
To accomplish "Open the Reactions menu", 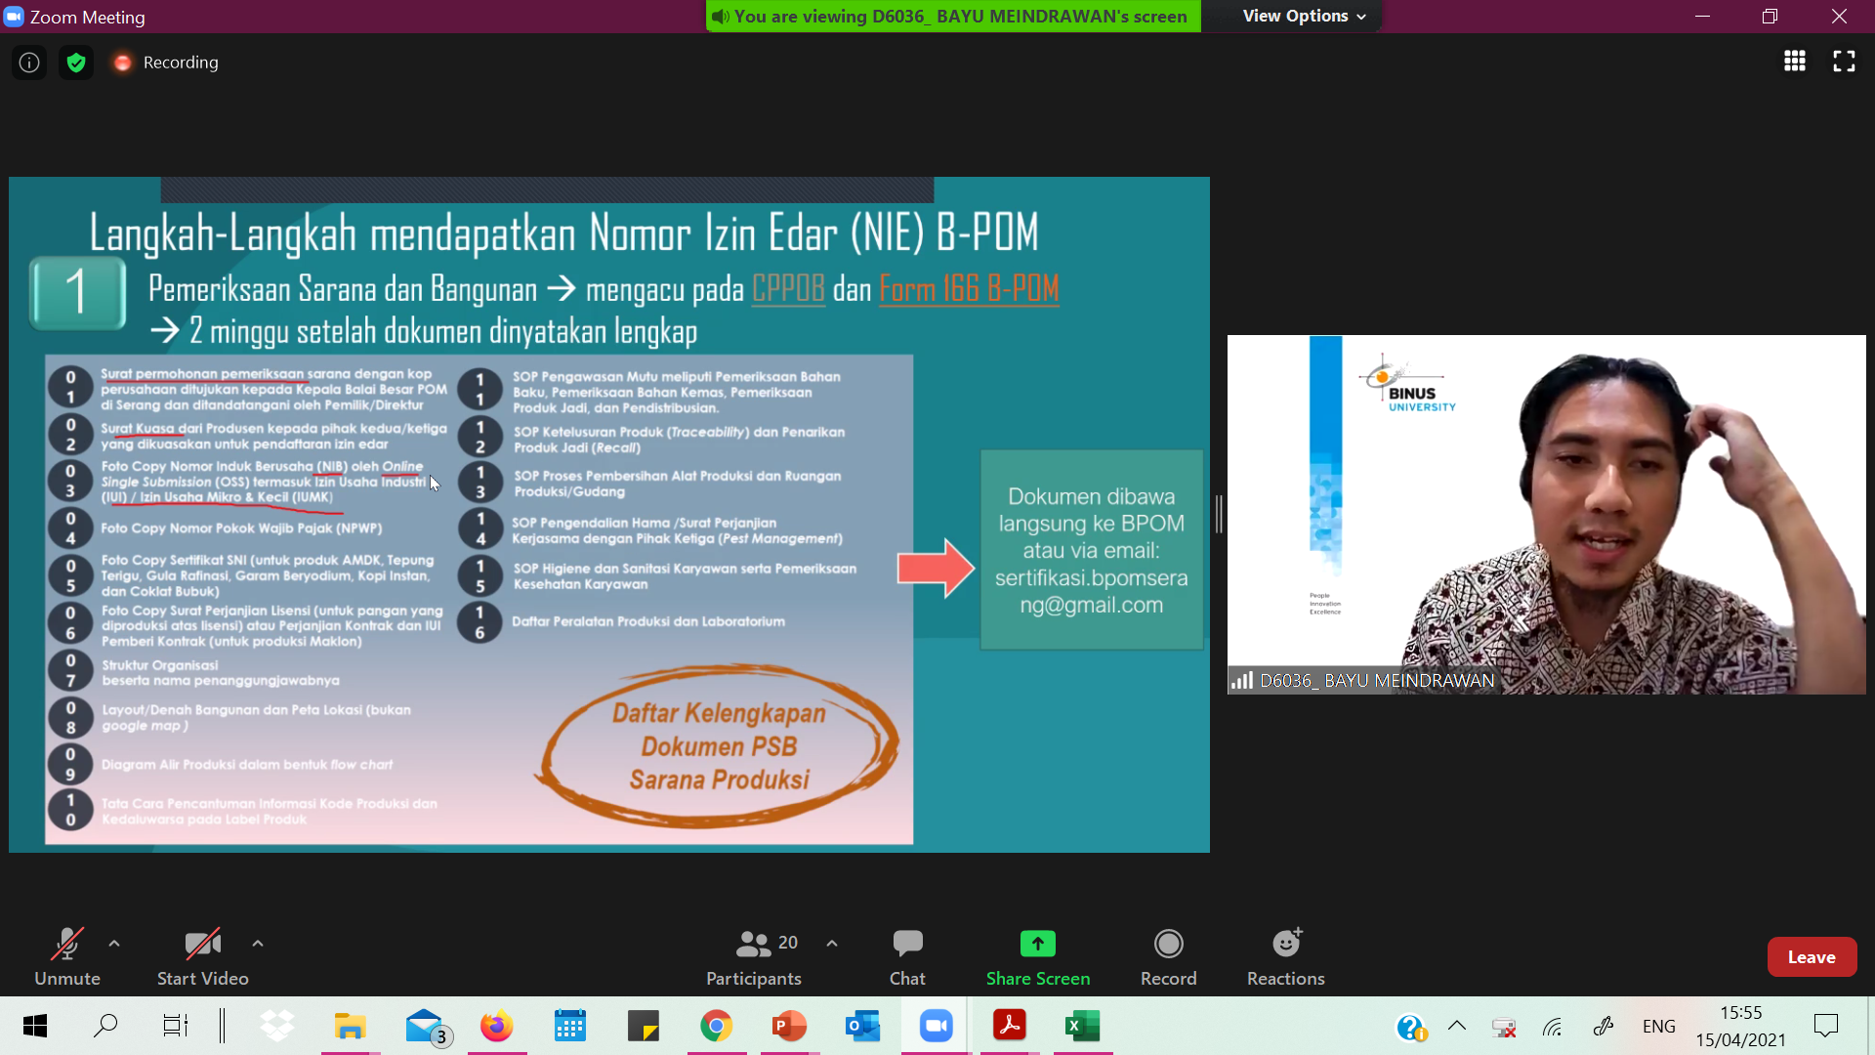I will (x=1286, y=957).
